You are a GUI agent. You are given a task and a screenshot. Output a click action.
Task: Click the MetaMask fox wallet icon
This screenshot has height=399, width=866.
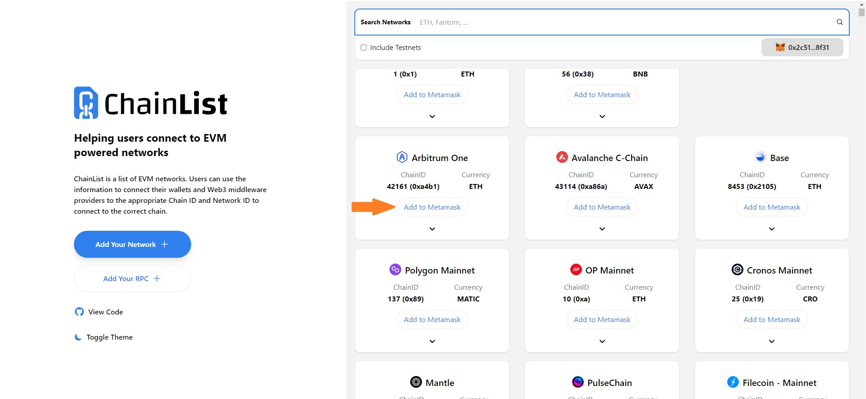[x=780, y=47]
